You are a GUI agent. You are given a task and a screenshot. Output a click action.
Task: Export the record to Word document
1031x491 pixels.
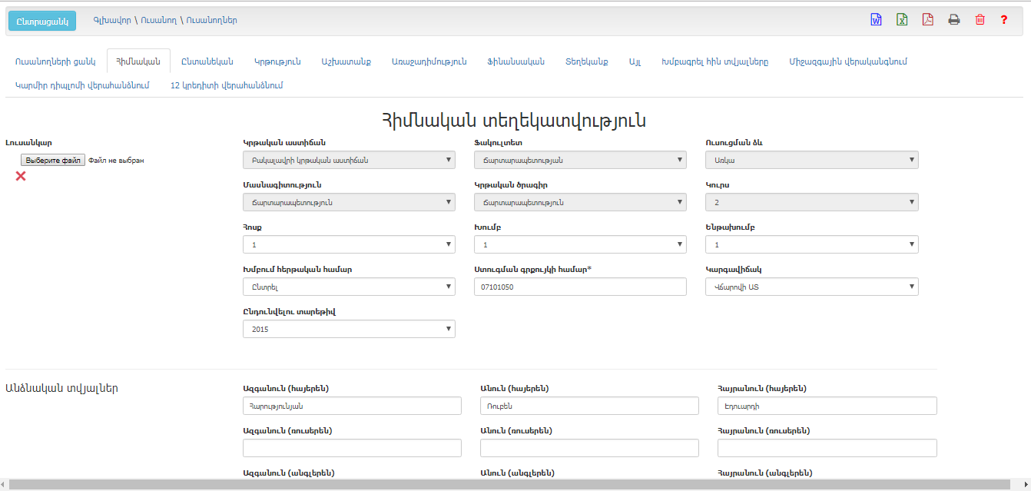(876, 20)
